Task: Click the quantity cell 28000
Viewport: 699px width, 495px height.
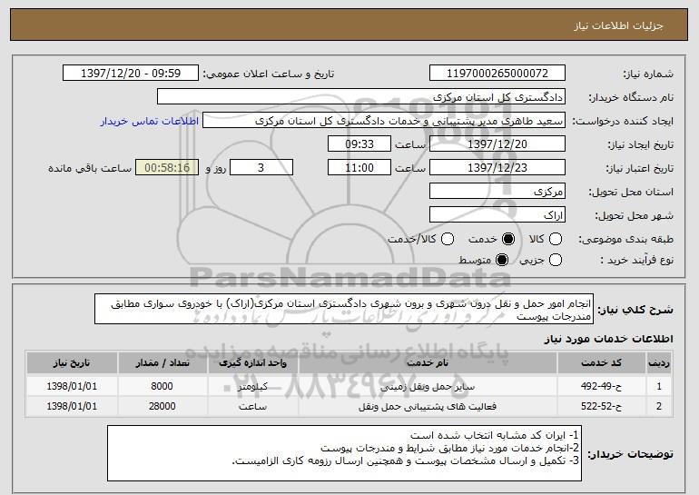Action: coord(162,406)
